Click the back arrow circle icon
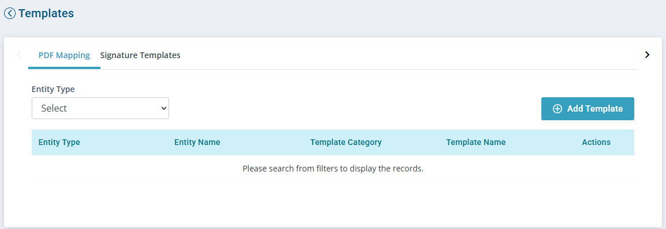Screen dimensions: 666x229 10,14
